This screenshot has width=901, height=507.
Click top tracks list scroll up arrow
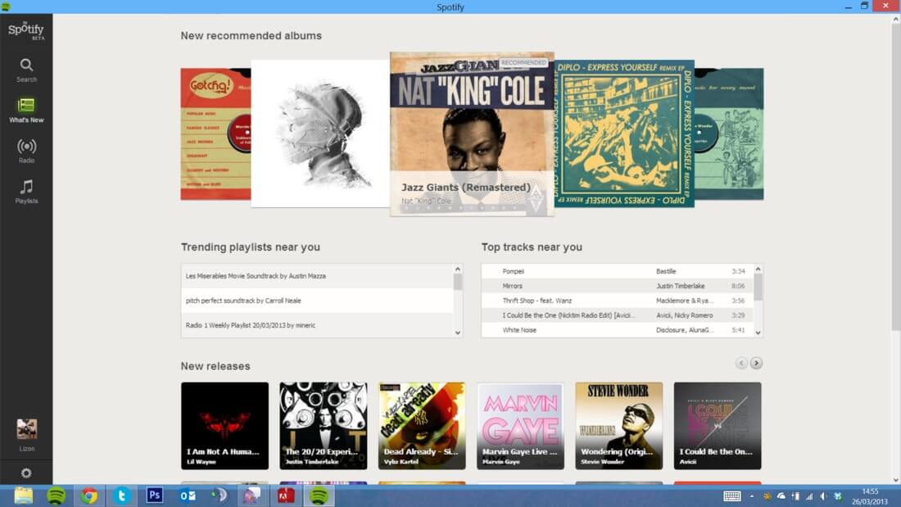(x=758, y=269)
